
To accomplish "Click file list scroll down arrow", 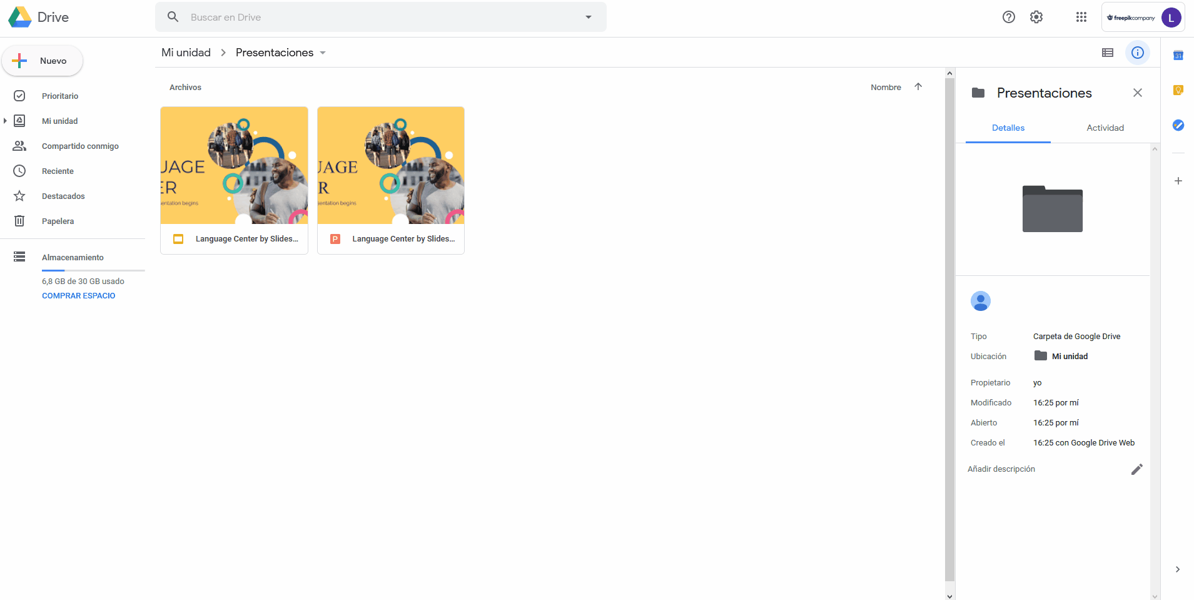I will (950, 596).
